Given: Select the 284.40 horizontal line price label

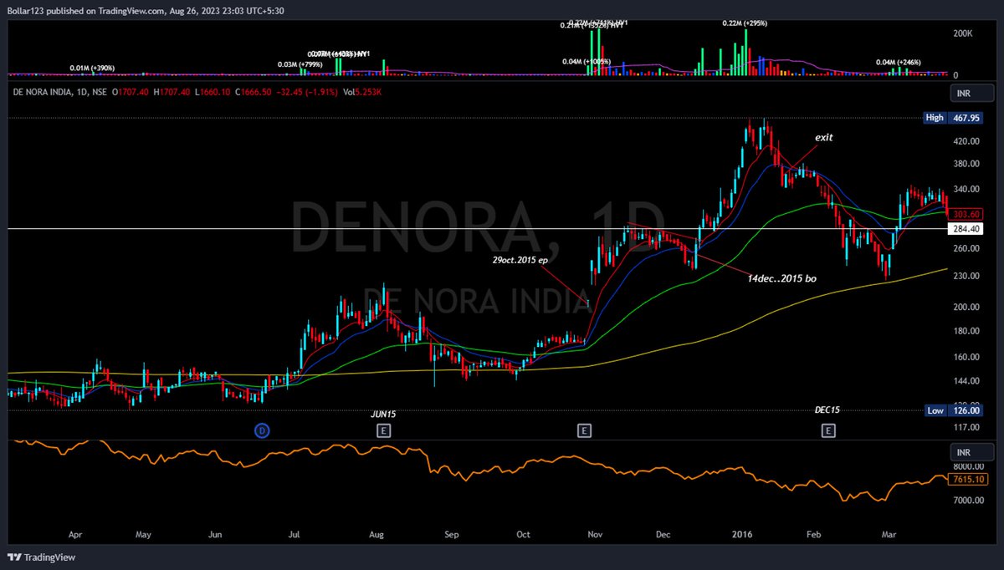Looking at the screenshot, I should 966,229.
